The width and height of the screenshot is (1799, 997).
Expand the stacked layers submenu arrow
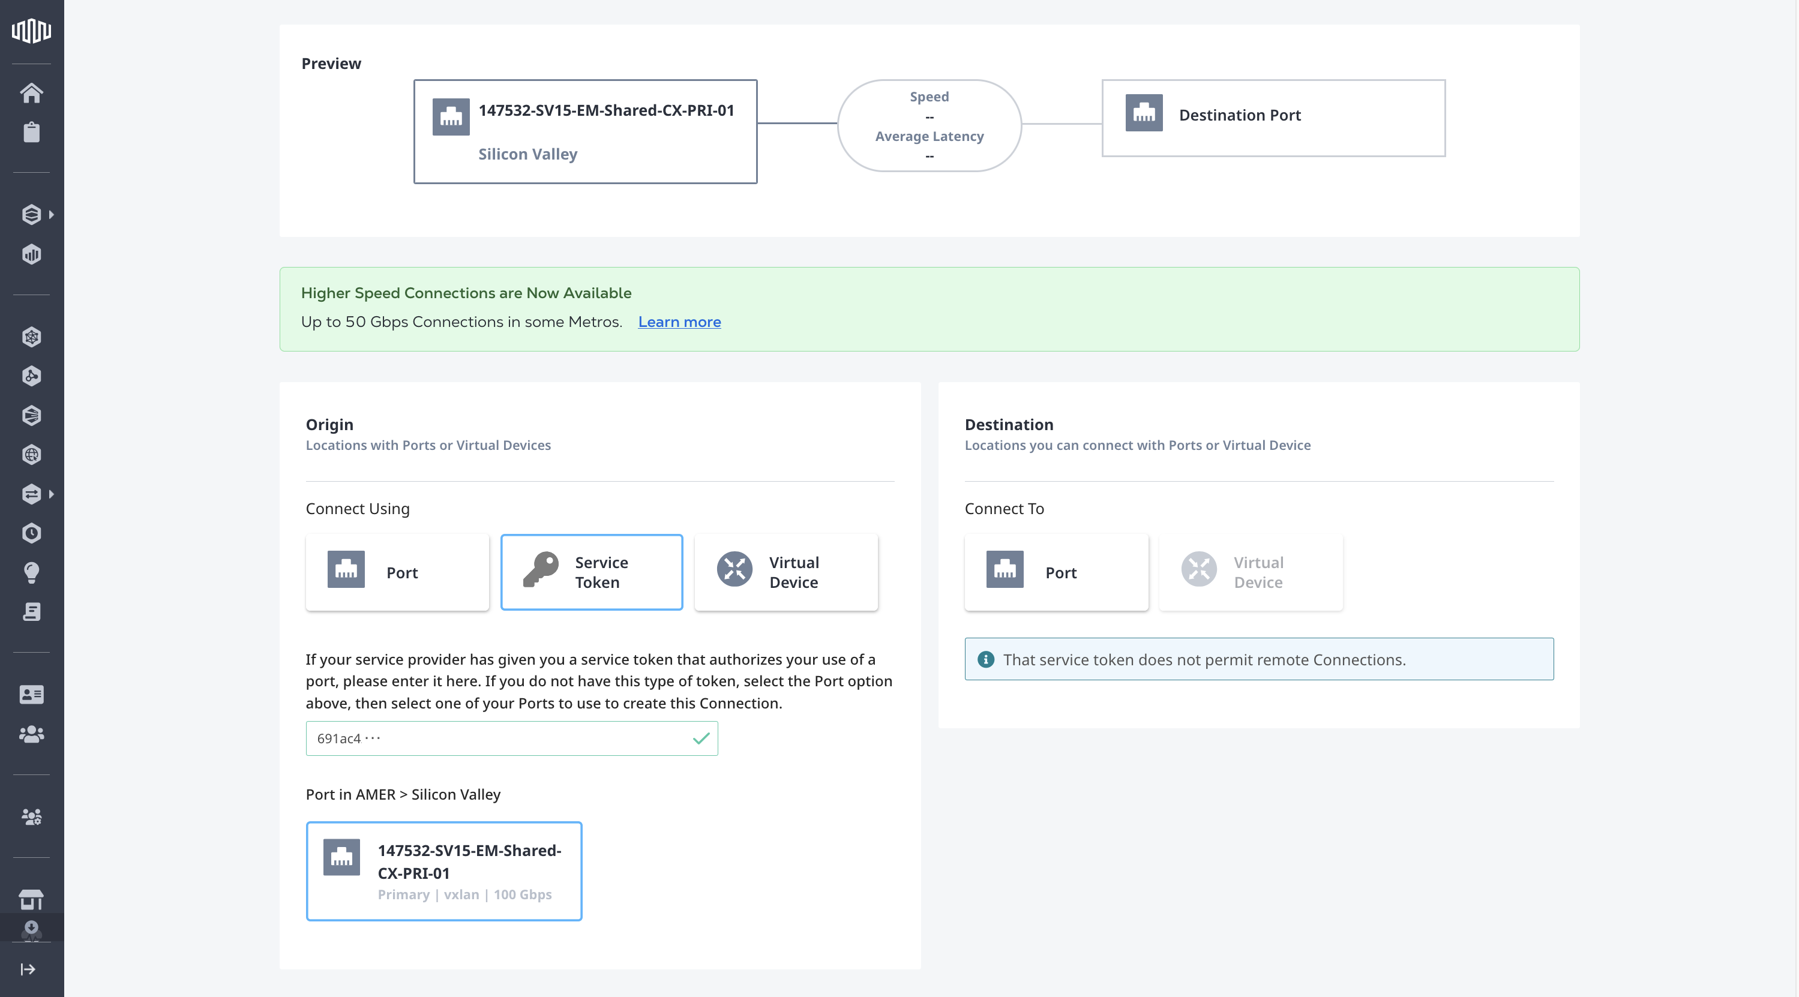click(52, 214)
